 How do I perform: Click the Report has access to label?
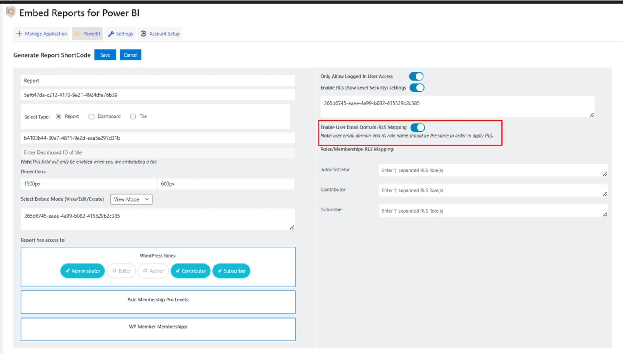click(x=43, y=240)
